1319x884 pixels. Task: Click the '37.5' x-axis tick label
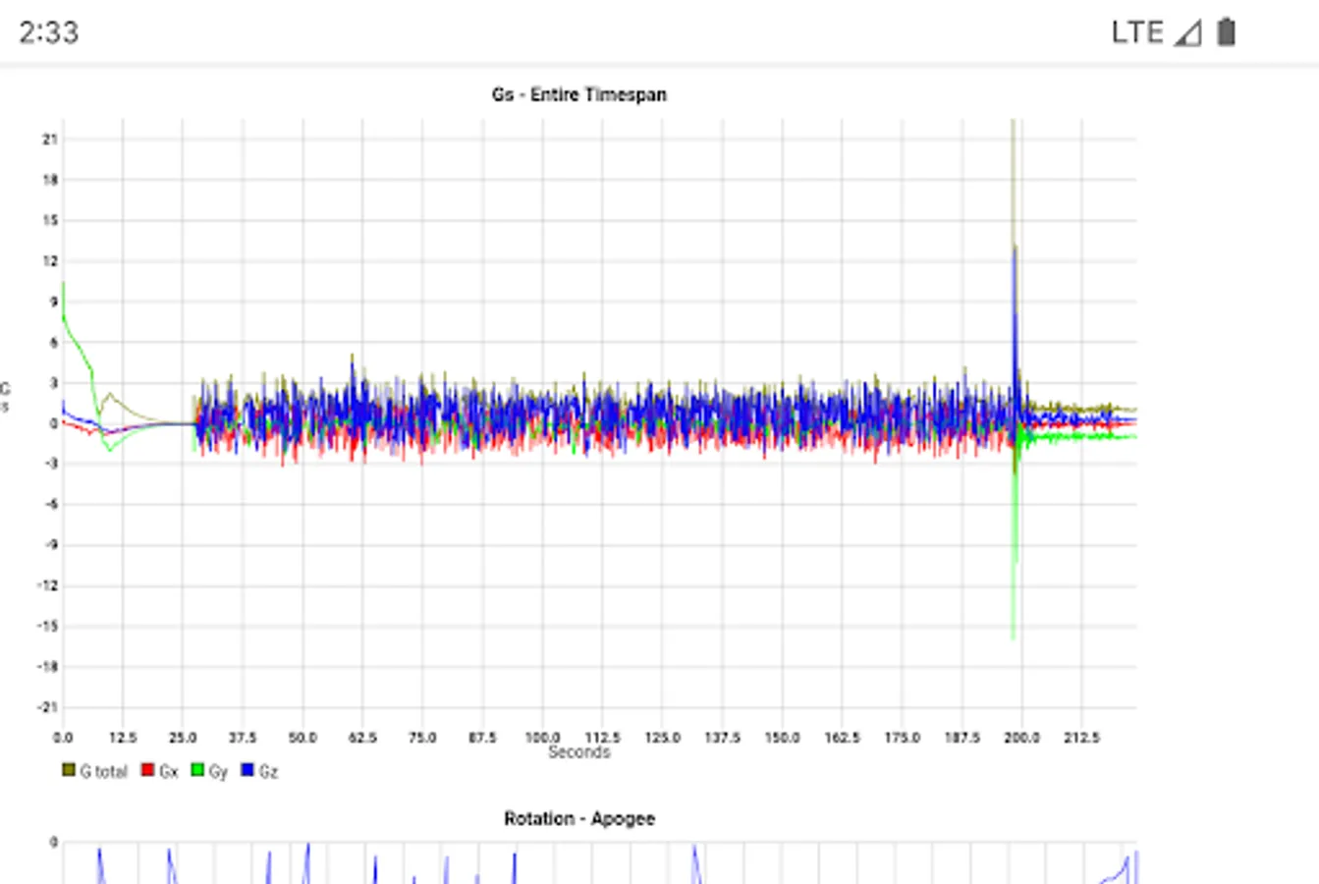point(243,738)
